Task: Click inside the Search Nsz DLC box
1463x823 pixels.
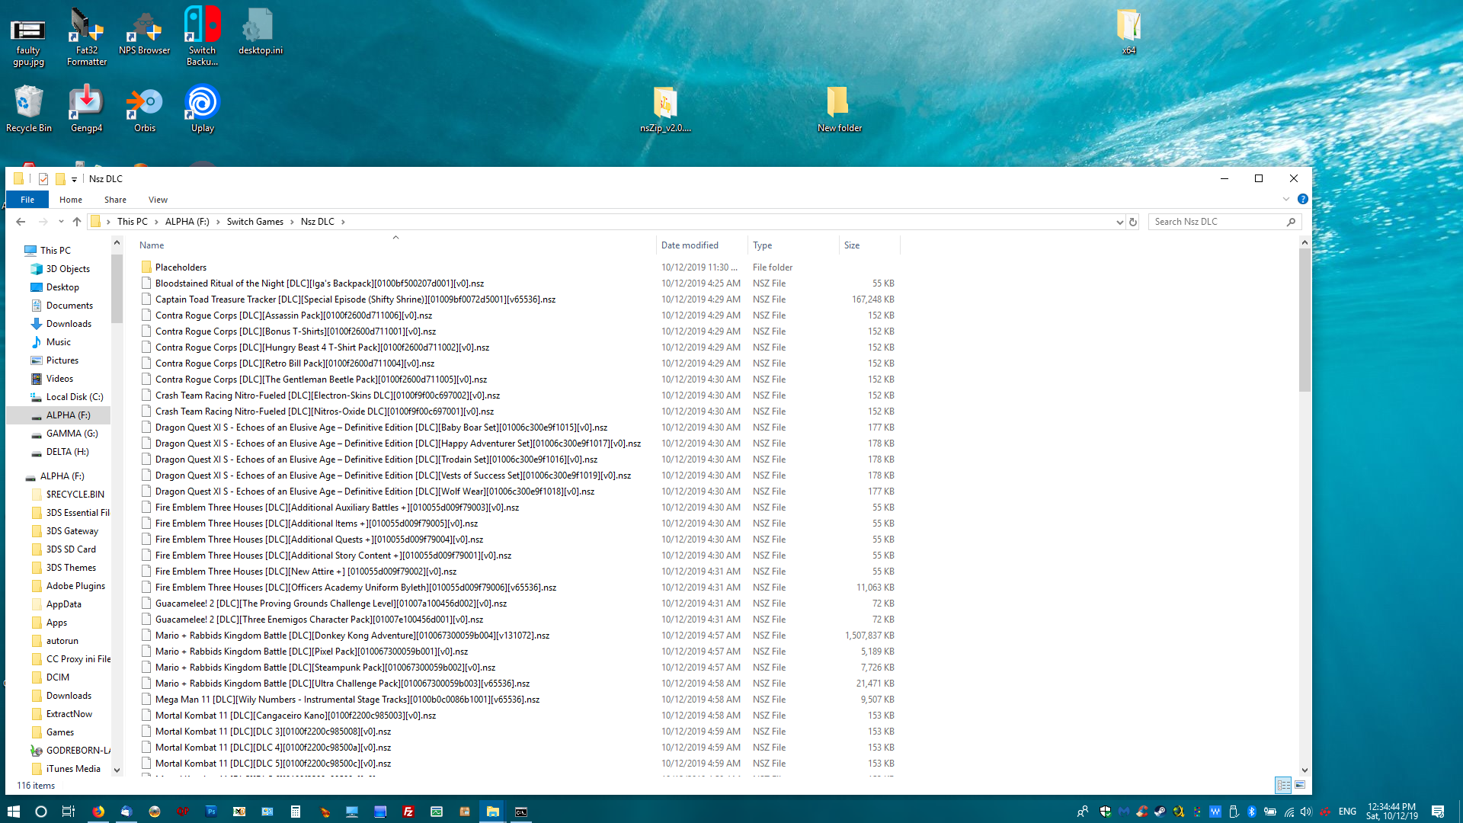Action: [1218, 222]
